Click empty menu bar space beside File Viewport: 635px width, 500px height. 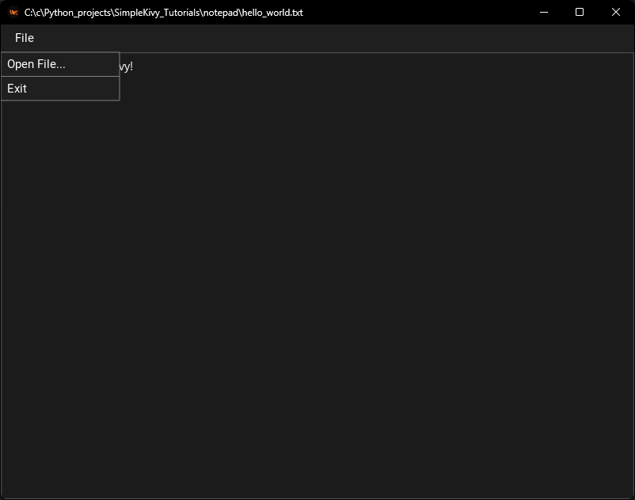(x=317, y=38)
